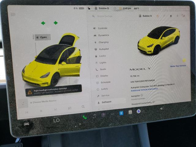Open Additional Vehicle Information link
The image size is (196, 147).
pos(145,89)
